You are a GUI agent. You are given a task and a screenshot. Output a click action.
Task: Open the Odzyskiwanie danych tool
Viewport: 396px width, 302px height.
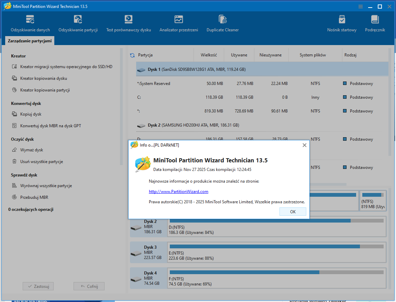pos(30,23)
